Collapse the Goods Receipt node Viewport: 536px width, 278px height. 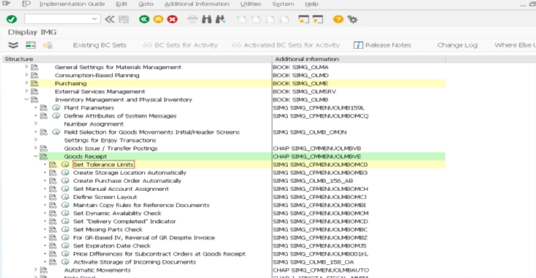coord(36,156)
